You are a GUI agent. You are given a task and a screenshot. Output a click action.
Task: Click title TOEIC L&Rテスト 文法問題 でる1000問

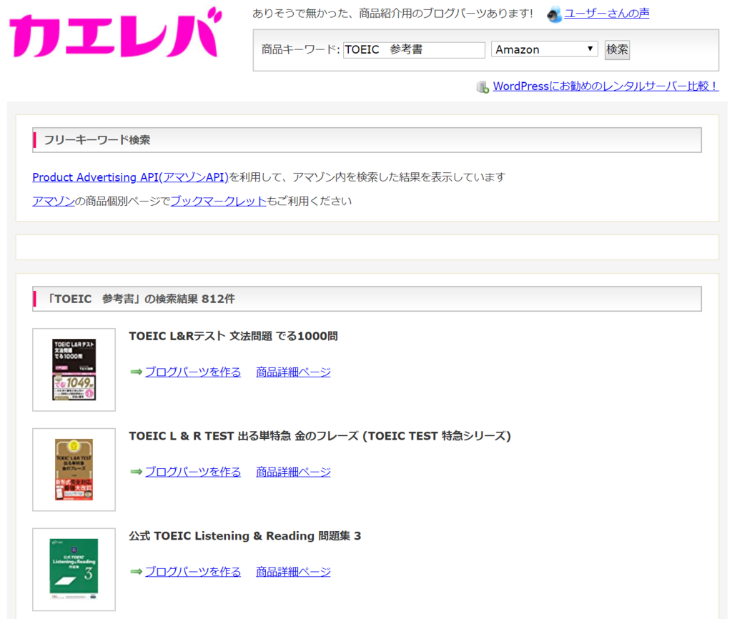(x=234, y=336)
